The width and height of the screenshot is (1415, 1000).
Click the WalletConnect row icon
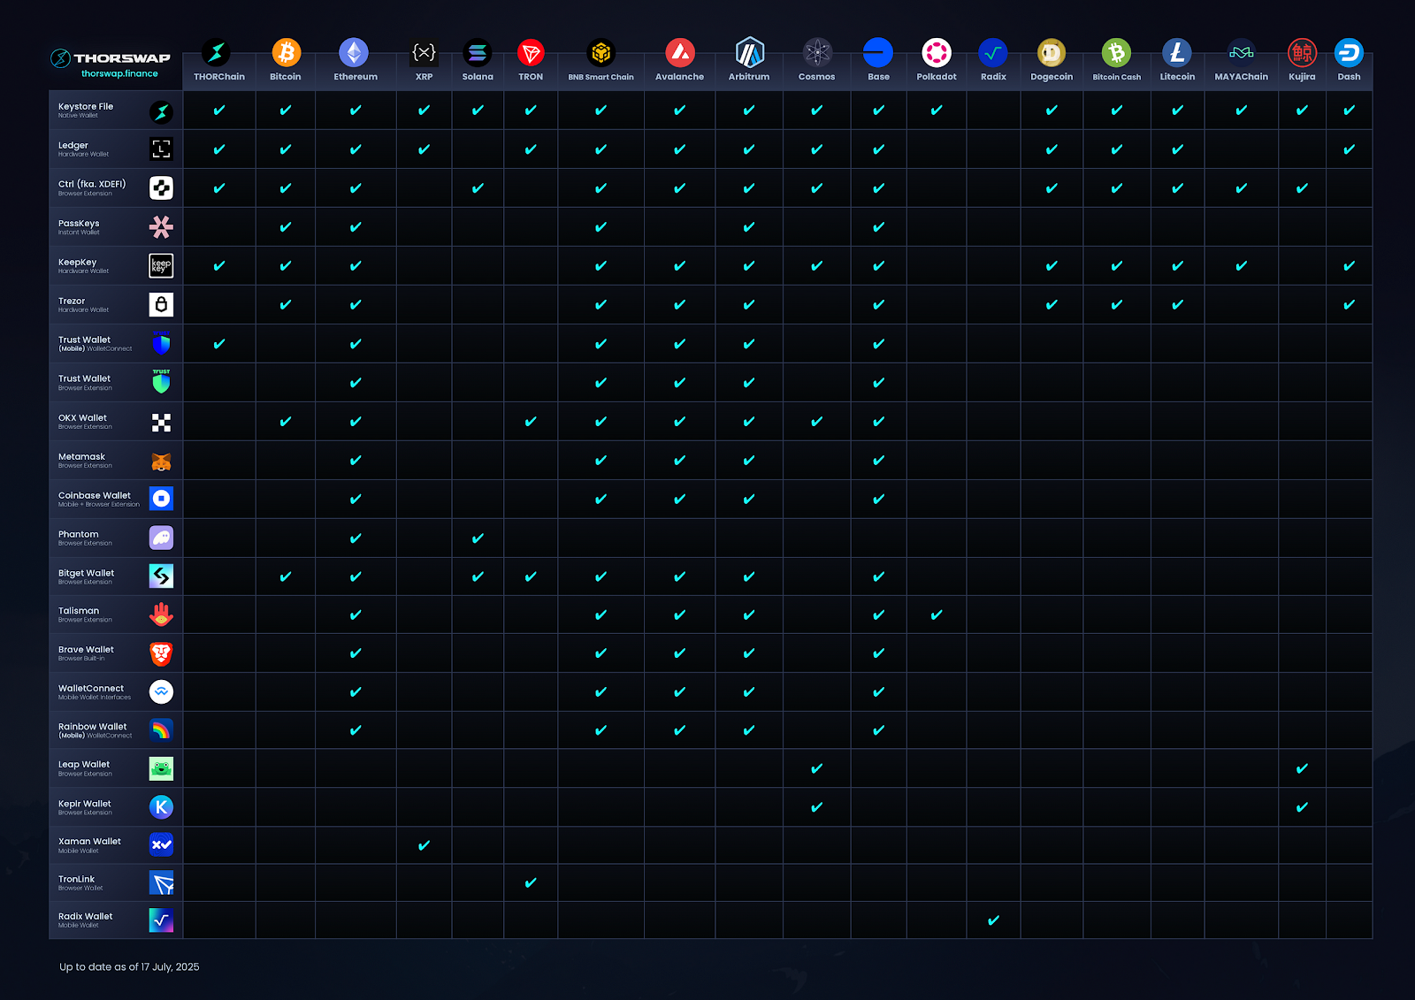click(x=161, y=691)
